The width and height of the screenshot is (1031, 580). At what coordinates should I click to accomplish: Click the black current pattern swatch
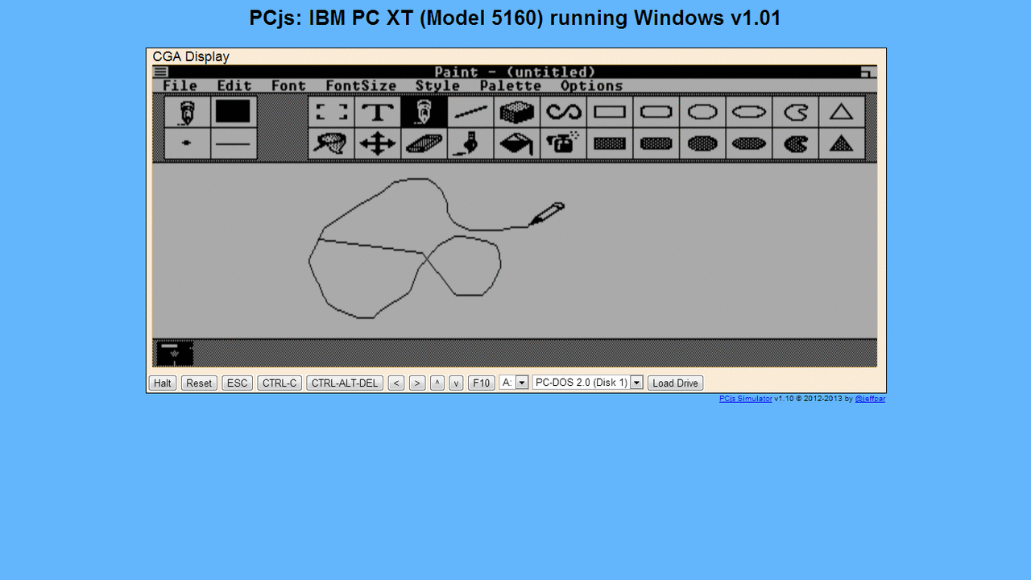[234, 112]
